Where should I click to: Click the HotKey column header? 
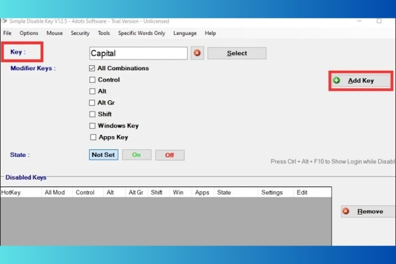(x=11, y=193)
